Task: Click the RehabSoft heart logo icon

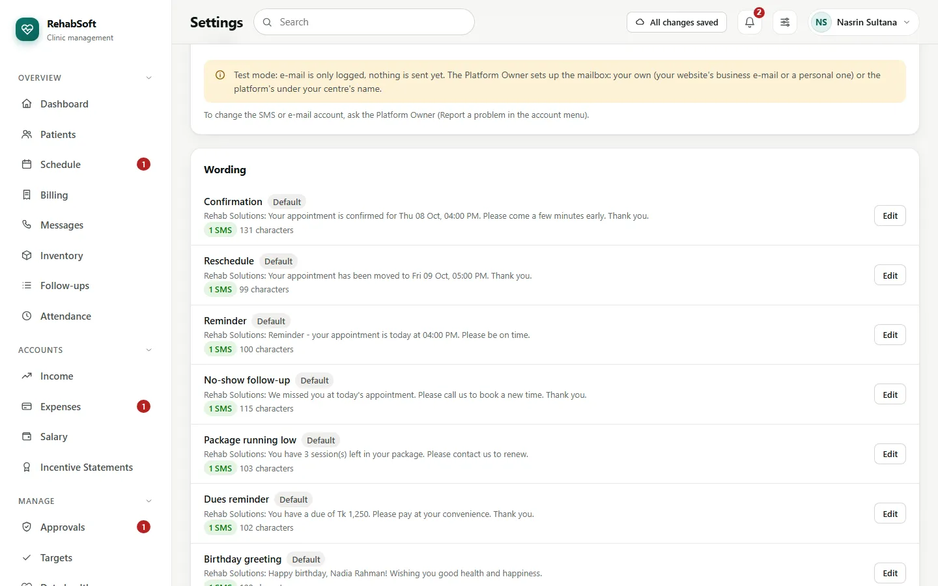Action: [27, 29]
